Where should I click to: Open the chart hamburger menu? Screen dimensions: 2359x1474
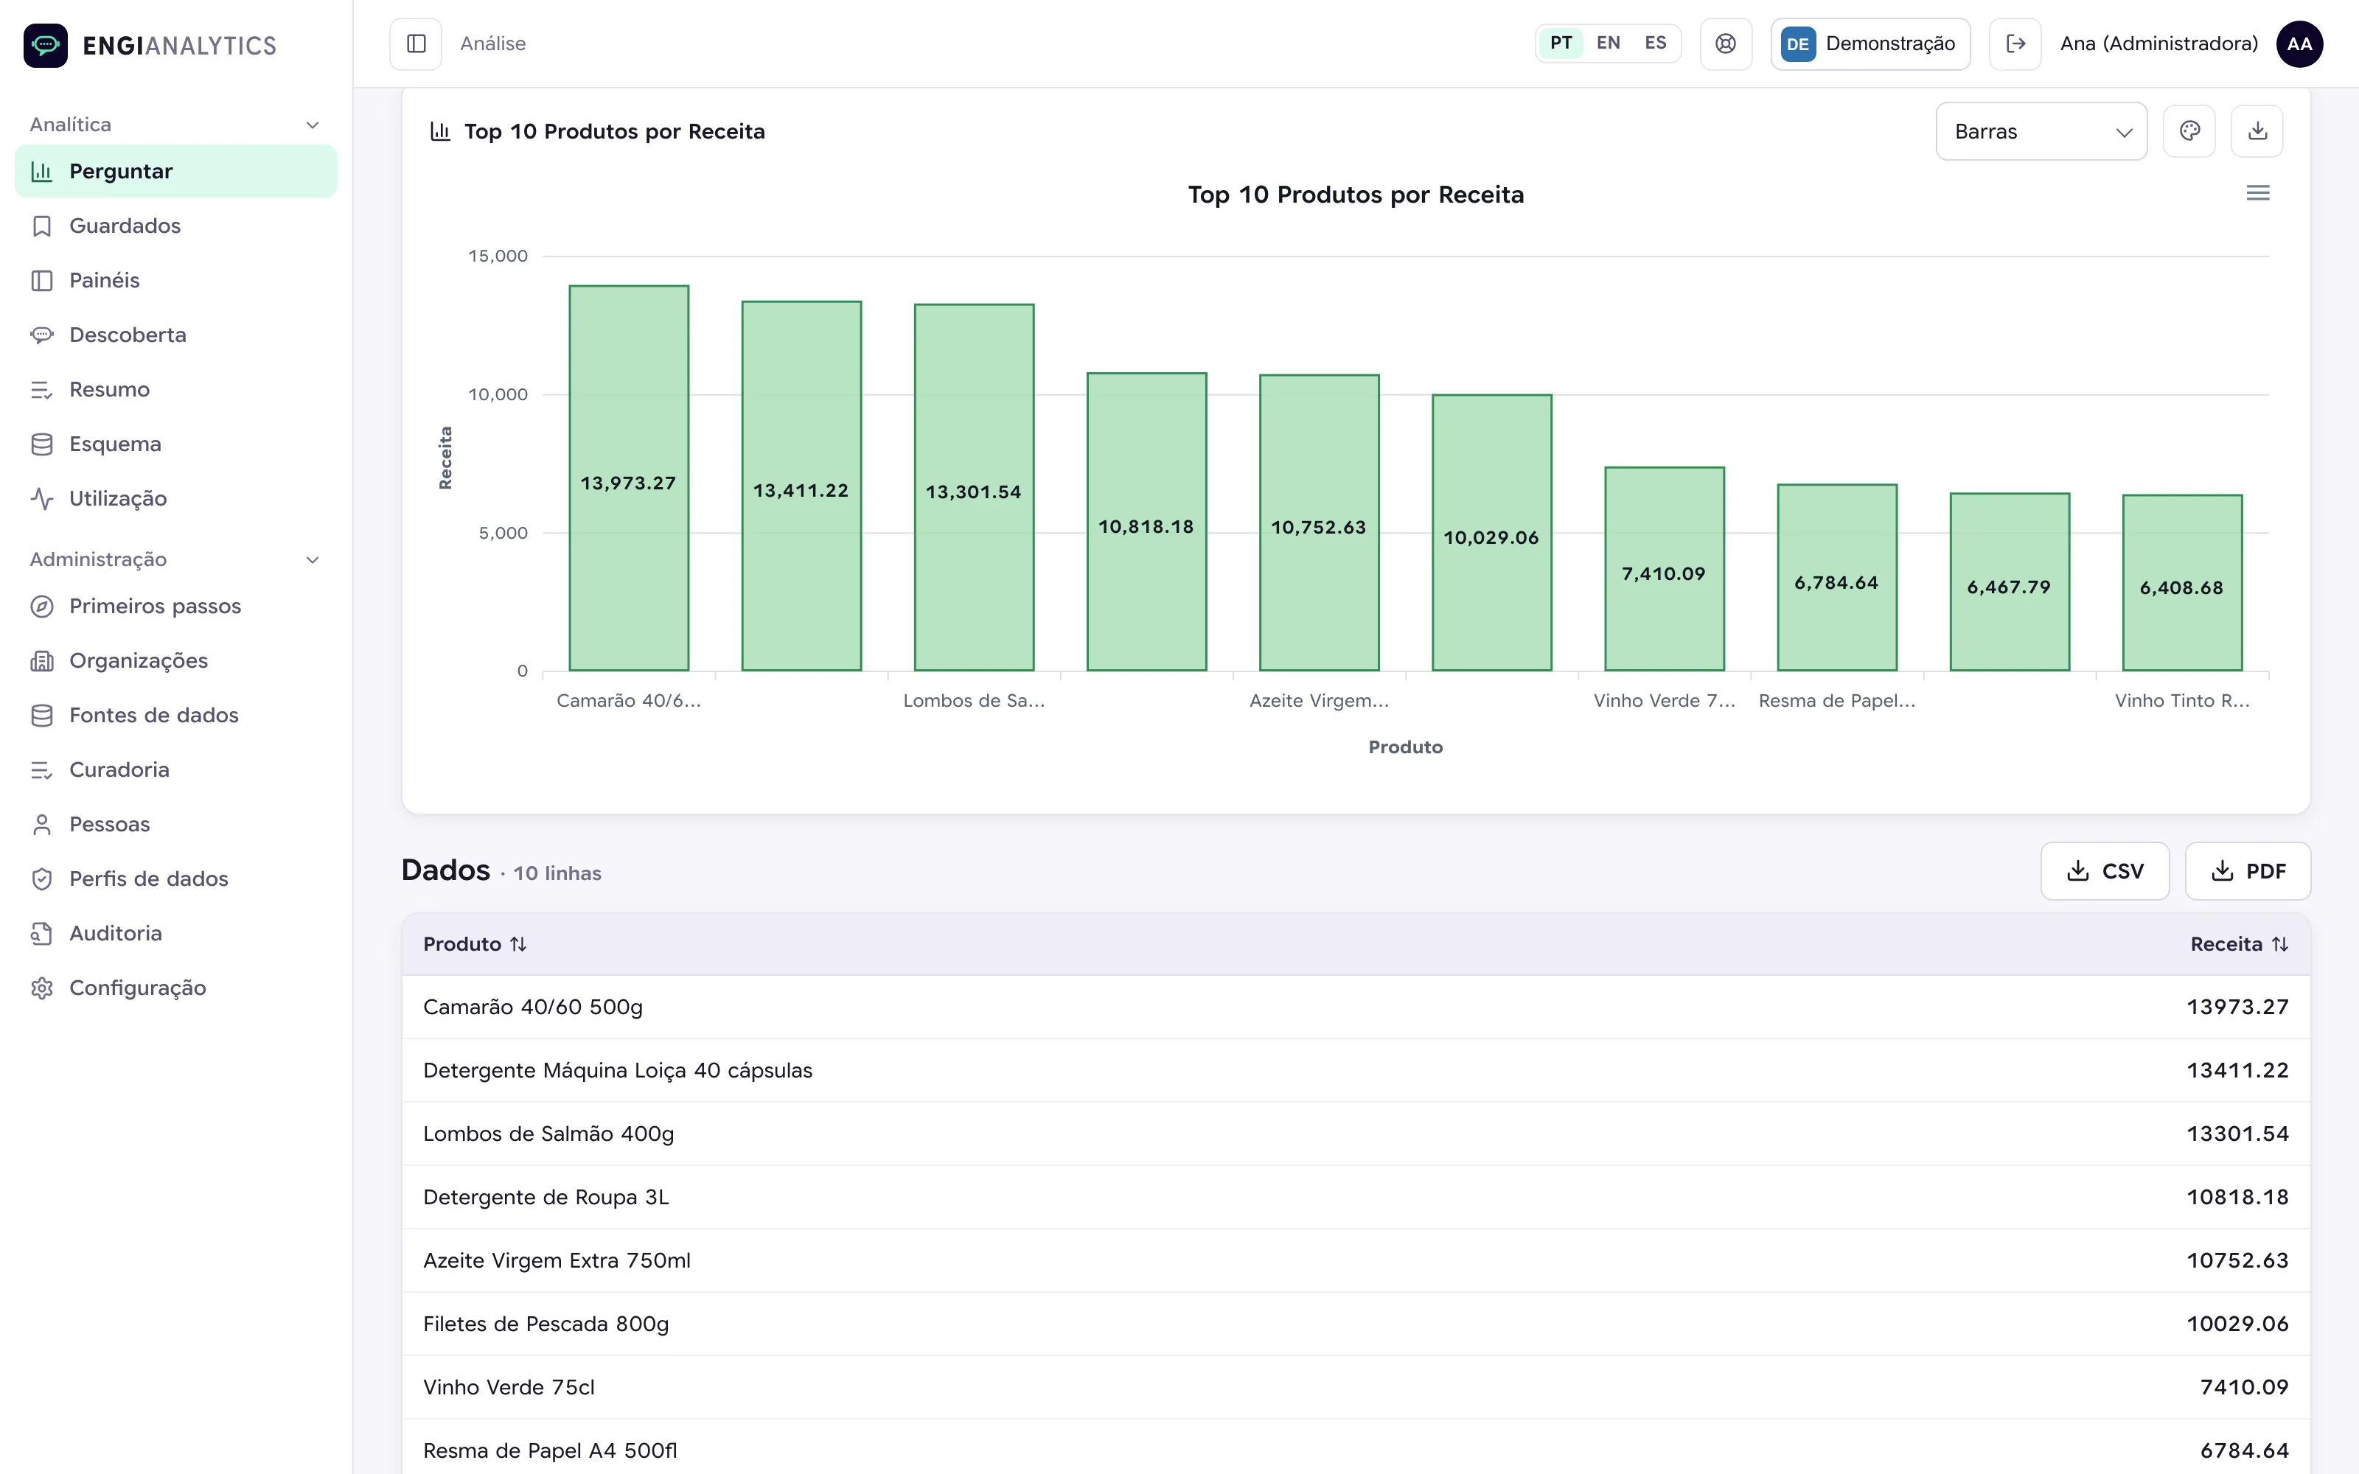point(2257,193)
